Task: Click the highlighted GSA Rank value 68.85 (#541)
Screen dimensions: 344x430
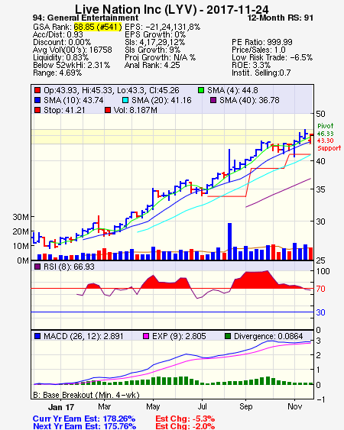Action: coord(98,27)
